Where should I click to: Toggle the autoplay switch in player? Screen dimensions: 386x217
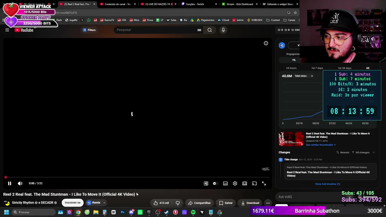click(x=215, y=183)
